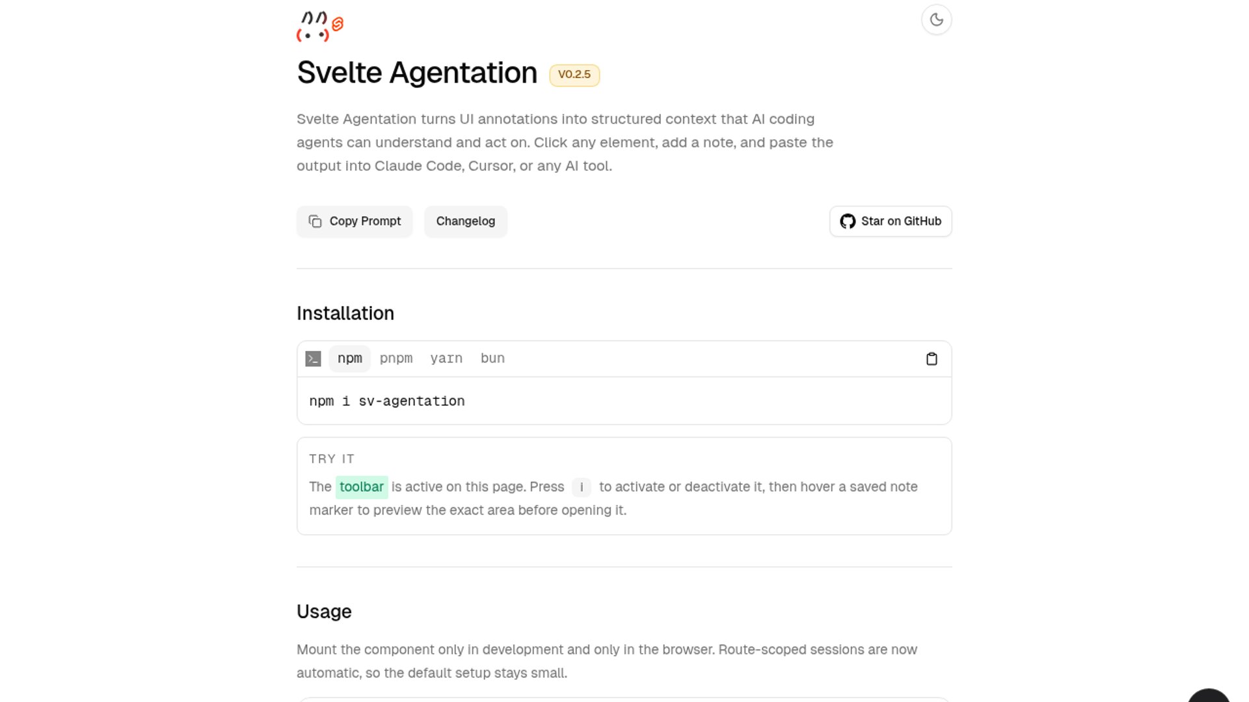Click the terminal icon in the install box
Viewport: 1249px width, 702px height.
(313, 359)
